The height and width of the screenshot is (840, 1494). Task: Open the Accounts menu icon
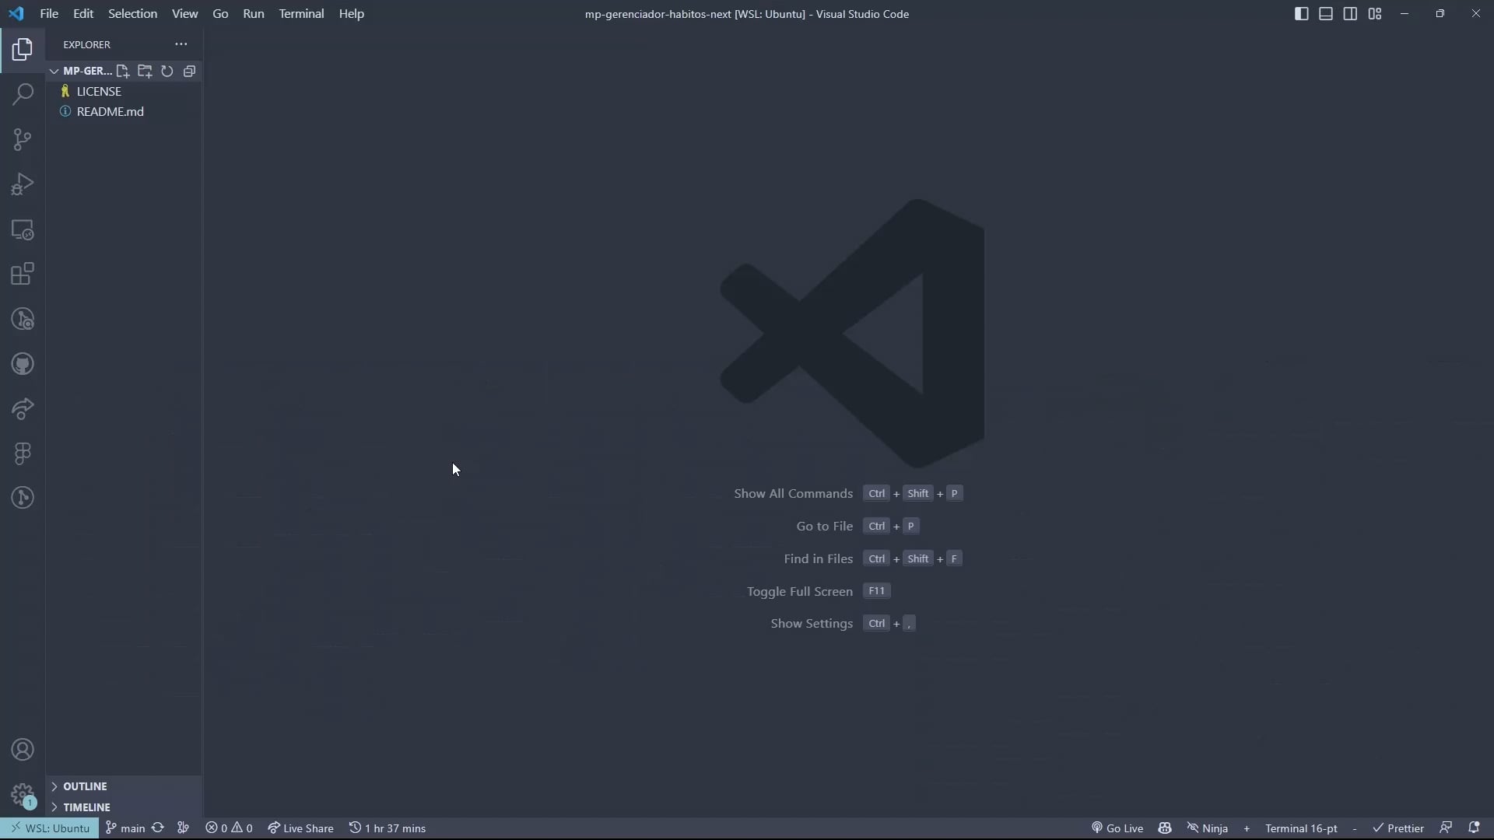[x=23, y=750]
